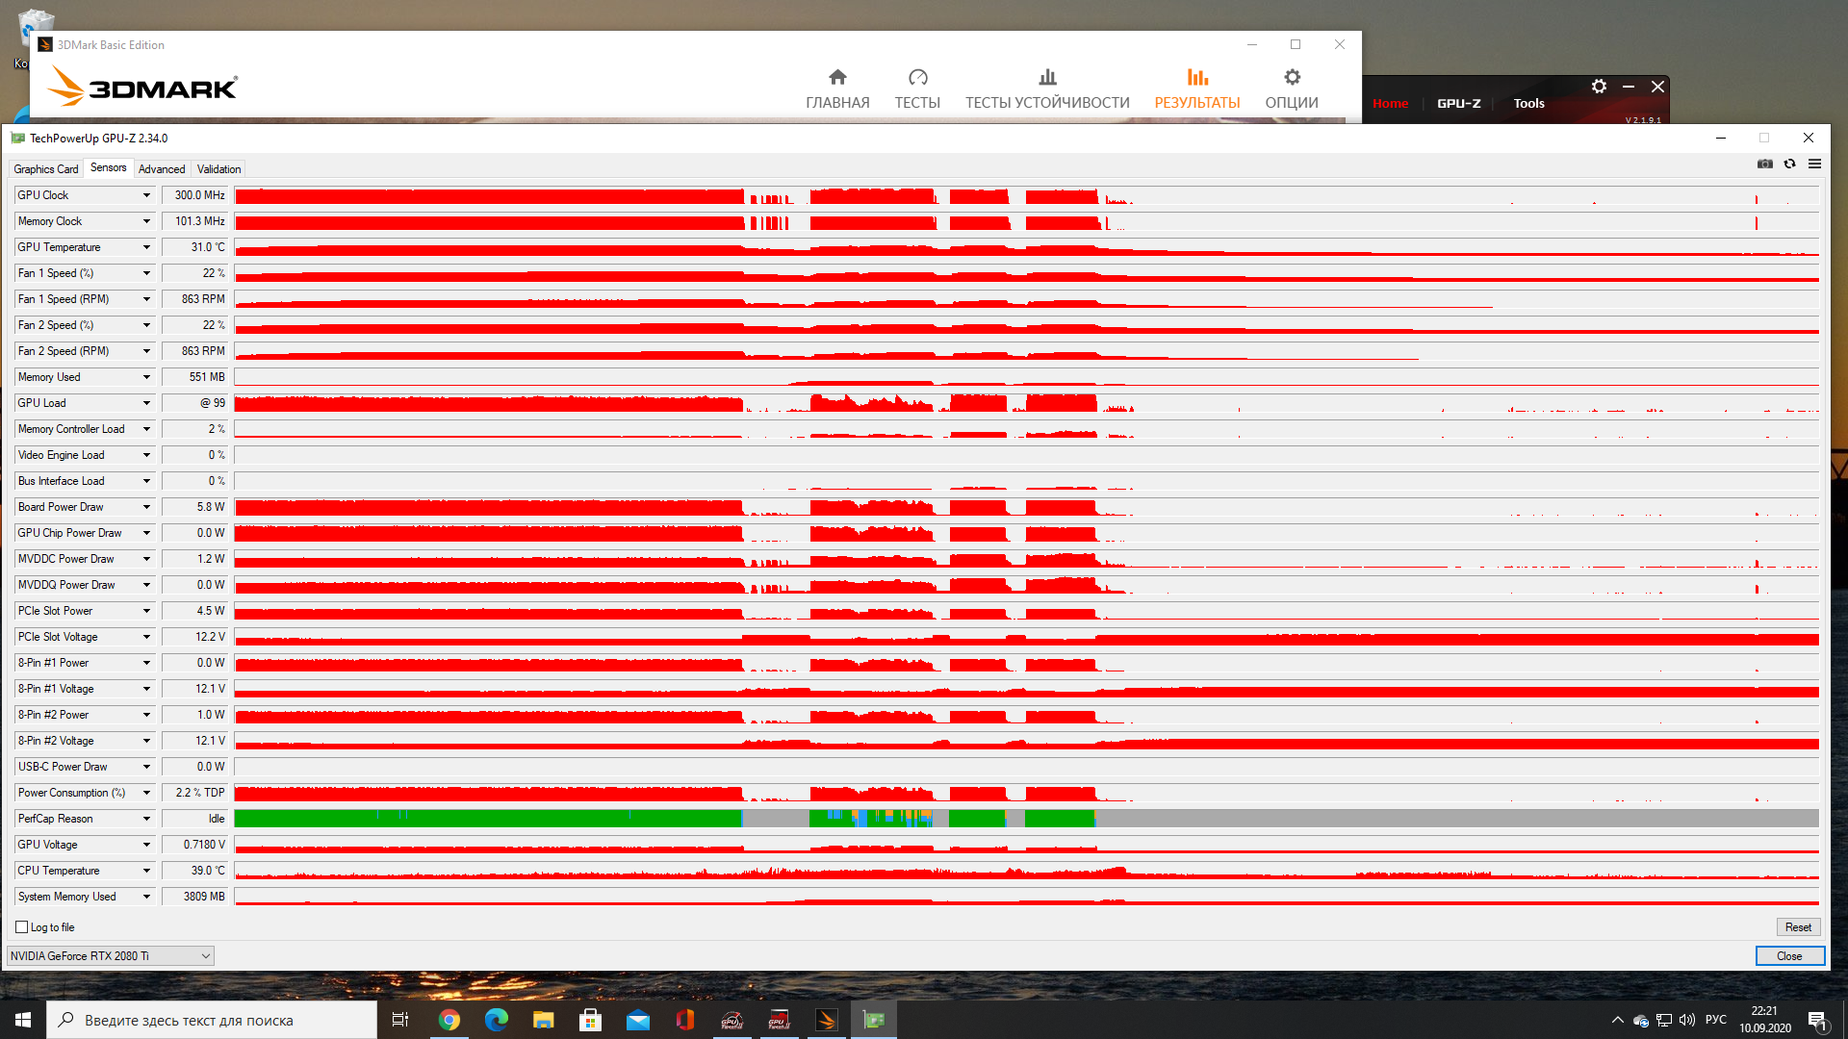Open 3DMark ТЕСТЫ gauge icon

(917, 77)
